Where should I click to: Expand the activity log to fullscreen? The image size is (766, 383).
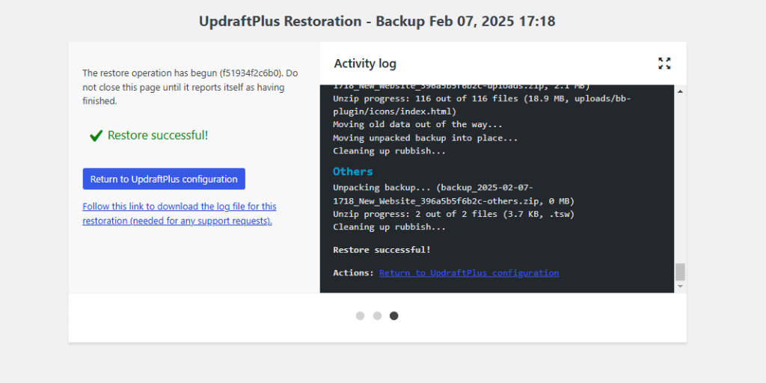pyautogui.click(x=664, y=63)
